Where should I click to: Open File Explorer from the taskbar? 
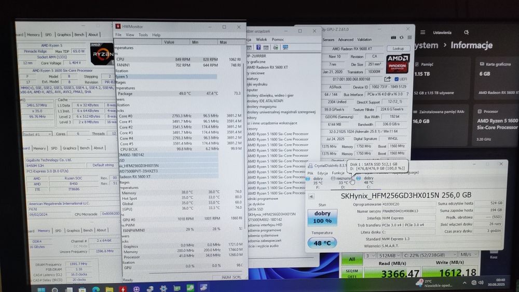[109, 289]
